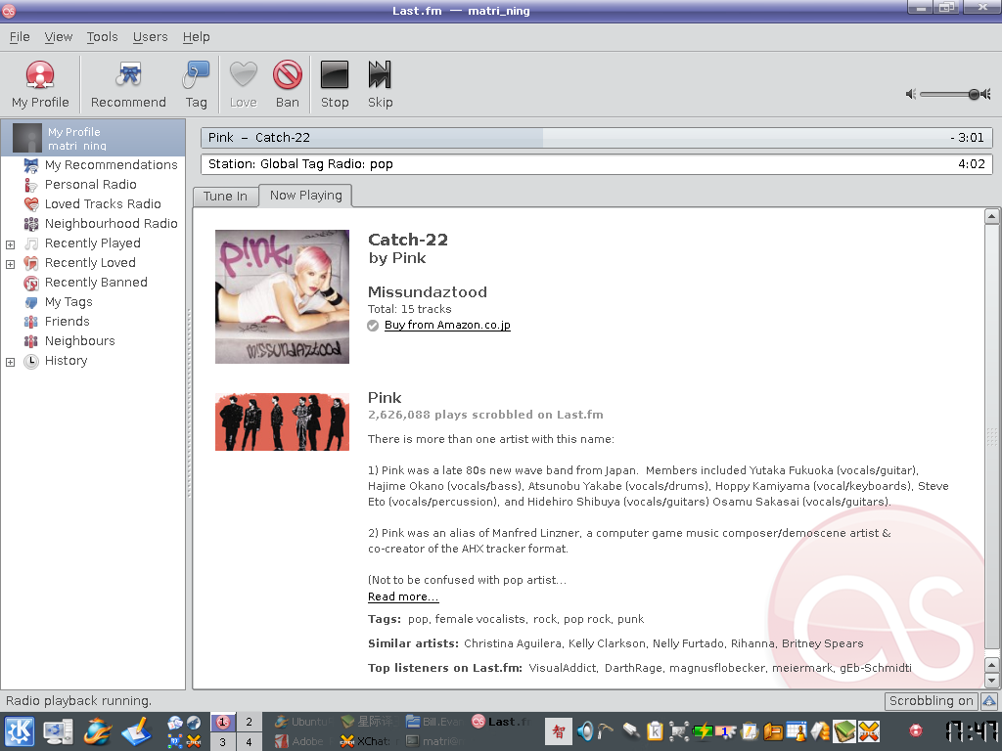Click the loud speaker icon at the slider's end
1002x751 pixels.
click(986, 95)
